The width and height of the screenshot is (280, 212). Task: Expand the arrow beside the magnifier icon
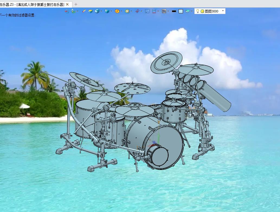131,11
